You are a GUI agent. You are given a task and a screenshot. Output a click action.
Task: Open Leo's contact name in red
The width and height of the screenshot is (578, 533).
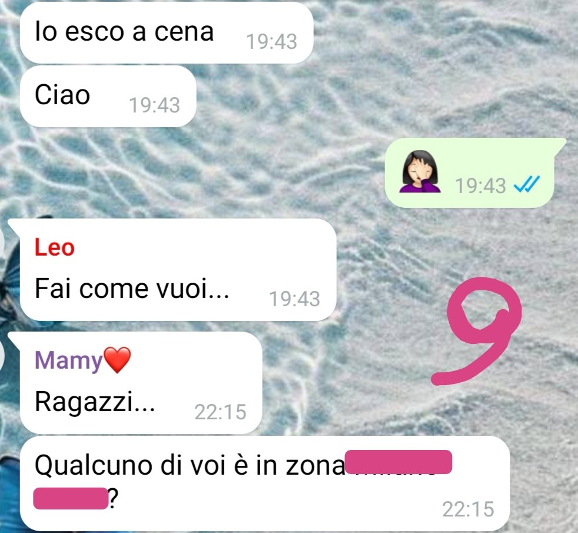(55, 247)
